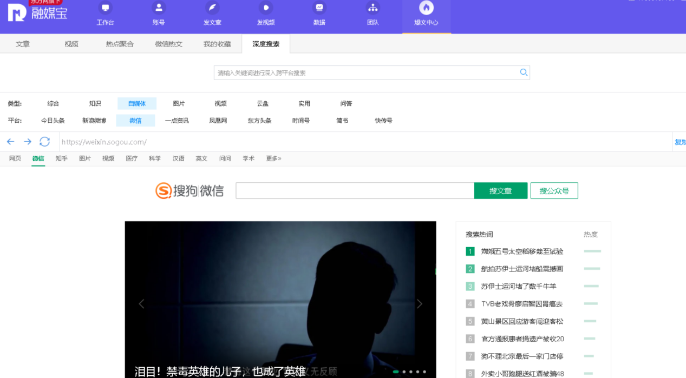Select platform 一点资讯
686x378 pixels.
[177, 121]
